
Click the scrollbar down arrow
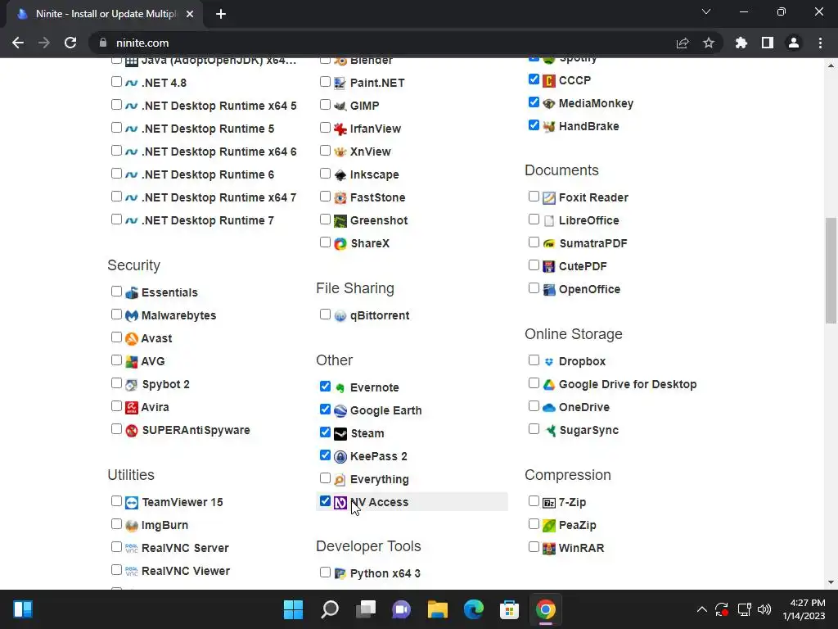coord(831,582)
